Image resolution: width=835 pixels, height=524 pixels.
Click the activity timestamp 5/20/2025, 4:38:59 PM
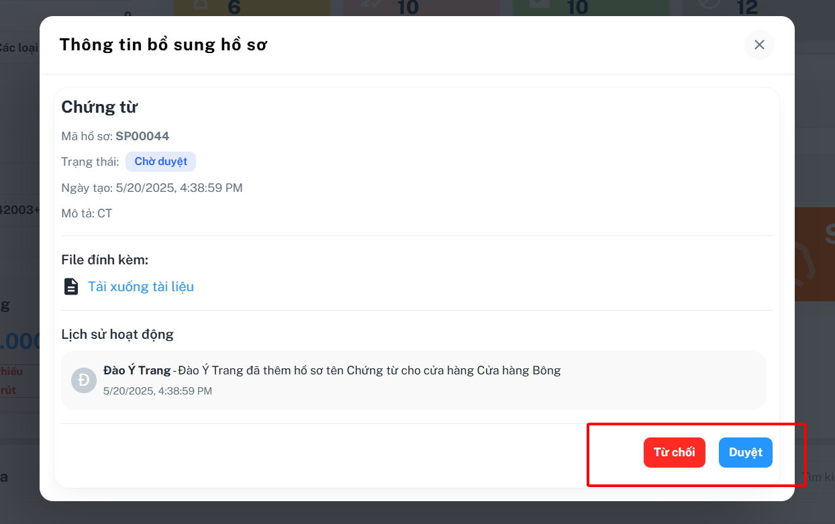(158, 390)
